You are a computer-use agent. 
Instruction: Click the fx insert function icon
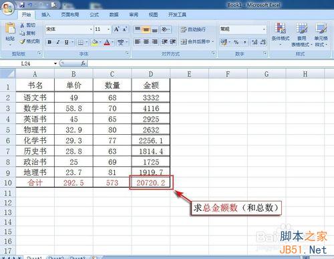point(83,63)
